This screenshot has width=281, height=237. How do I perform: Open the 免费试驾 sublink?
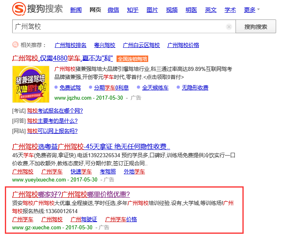[x=70, y=88]
